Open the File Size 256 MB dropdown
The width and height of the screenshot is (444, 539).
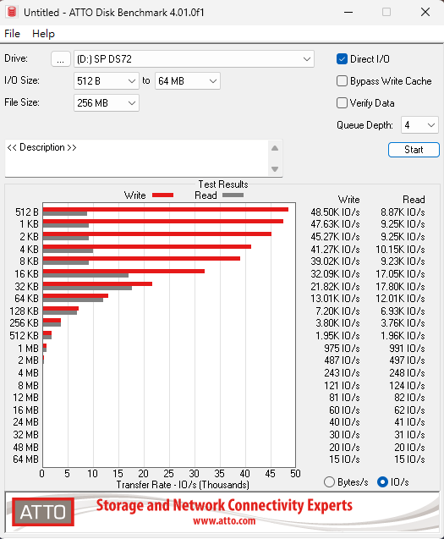[x=107, y=103]
